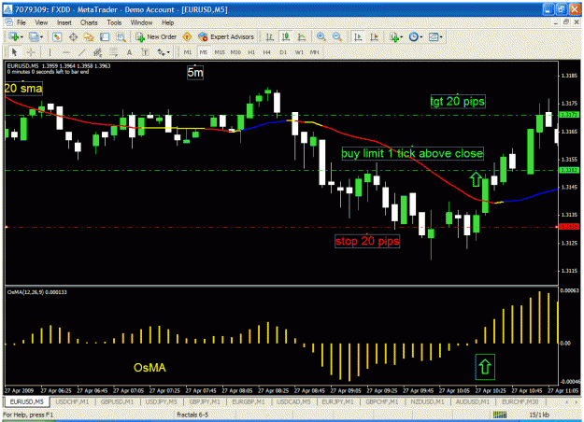The image size is (584, 422).
Task: Select the Vertical Line drawing tool
Action: coord(50,52)
